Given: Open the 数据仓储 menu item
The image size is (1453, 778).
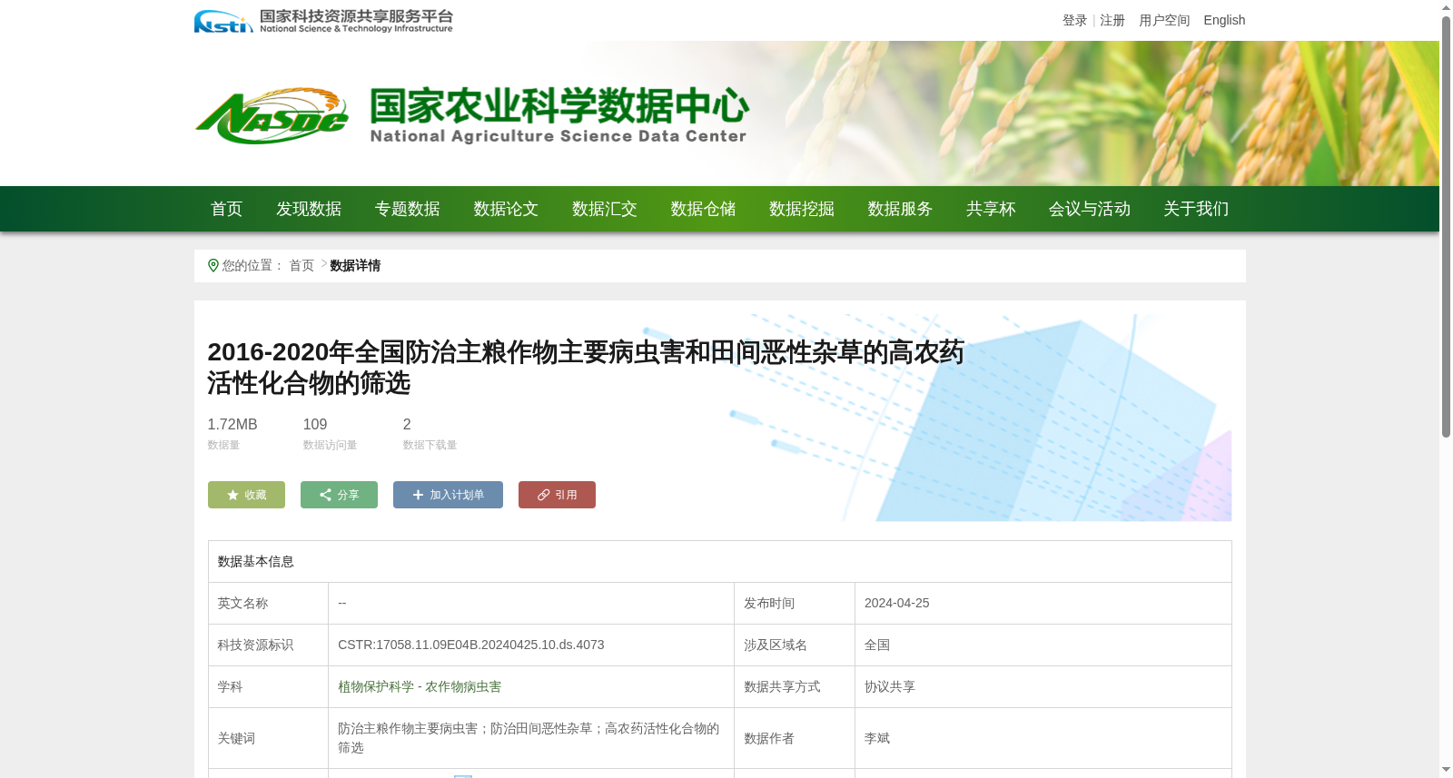Looking at the screenshot, I should [703, 209].
